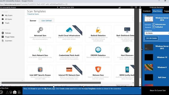Click the browser address bar URL
This screenshot has width=169, height=95.
click(34, 4)
